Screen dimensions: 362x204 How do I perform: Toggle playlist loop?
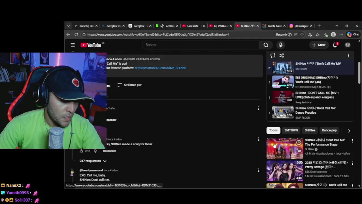click(x=273, y=56)
